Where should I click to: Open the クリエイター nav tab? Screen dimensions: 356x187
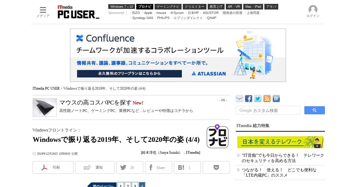(195, 7)
